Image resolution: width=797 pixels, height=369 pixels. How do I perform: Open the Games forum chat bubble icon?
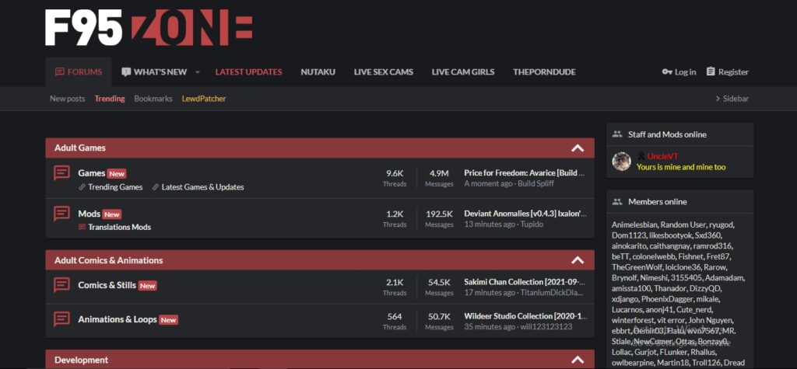tap(61, 173)
